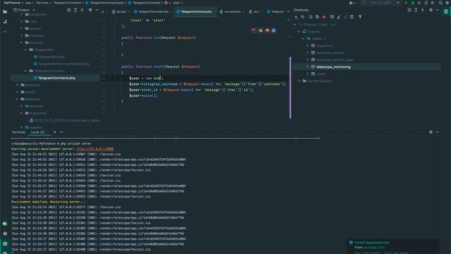
Task: Select create_users_table migration file
Action: (66, 121)
